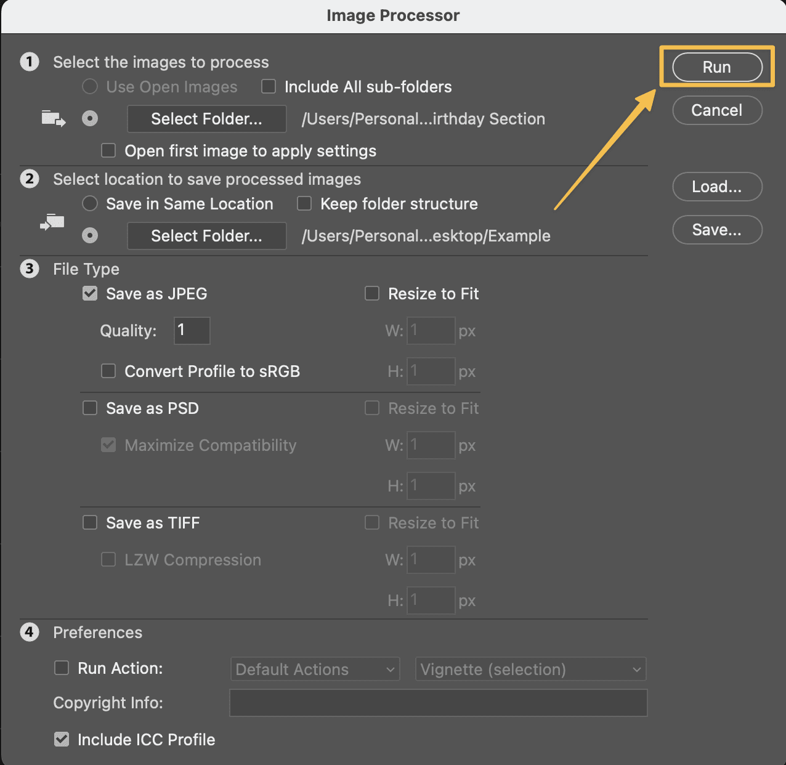Click the JPEG Quality field

(x=192, y=331)
